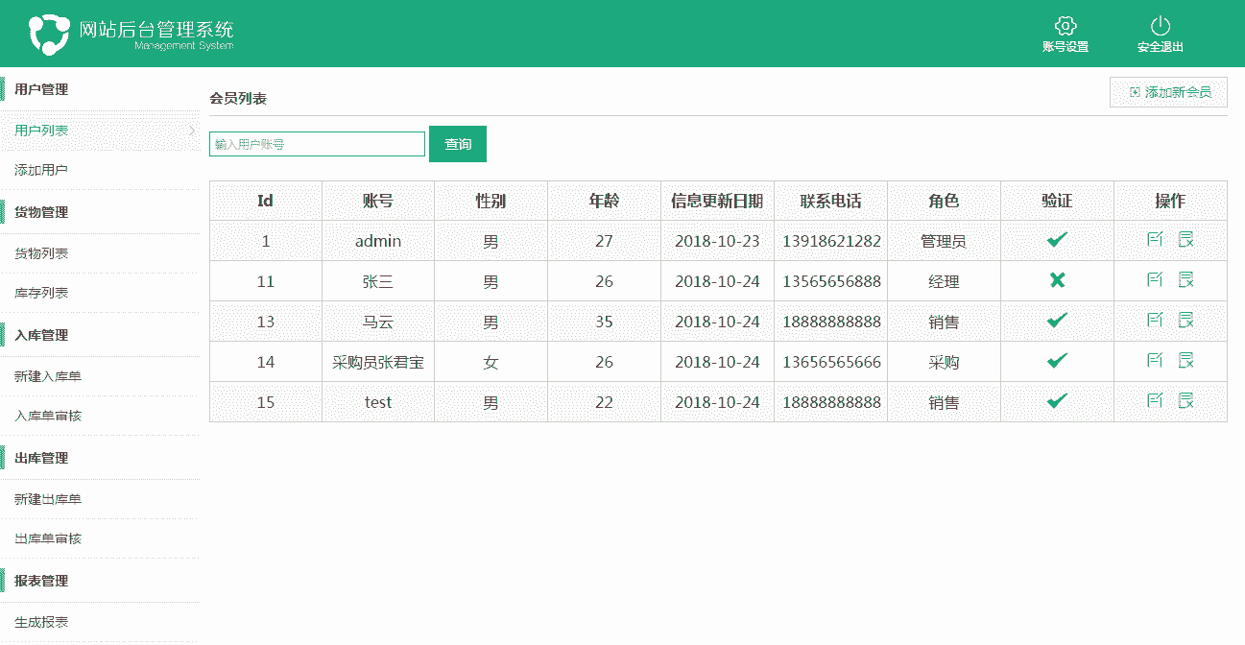The image size is (1245, 645).
Task: Focus the 输入用户账号 search field
Action: [317, 144]
